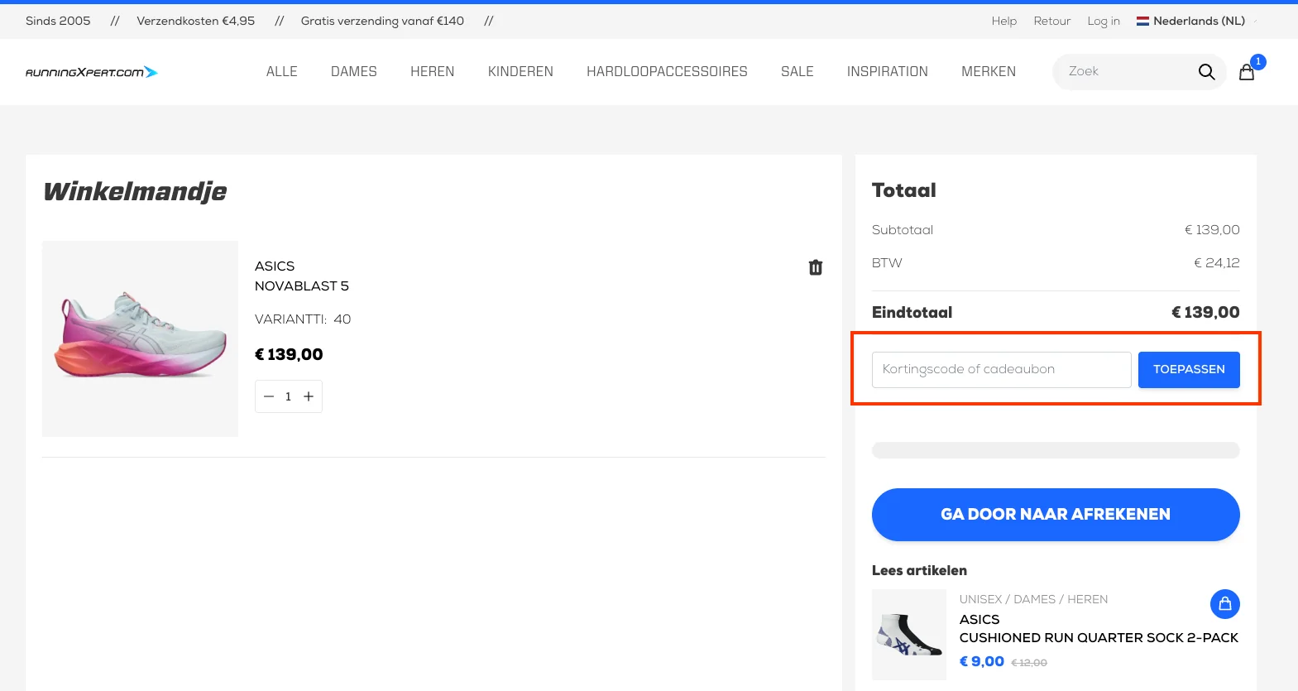This screenshot has height=691, width=1298.
Task: Click the TOEPASSEN button
Action: tap(1189, 370)
